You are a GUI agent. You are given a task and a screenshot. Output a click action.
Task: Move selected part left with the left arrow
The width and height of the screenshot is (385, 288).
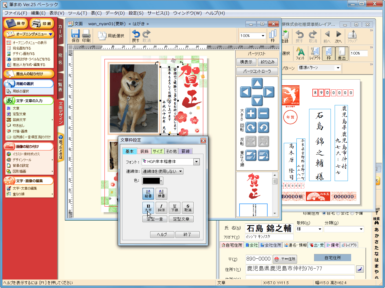coord(246,92)
